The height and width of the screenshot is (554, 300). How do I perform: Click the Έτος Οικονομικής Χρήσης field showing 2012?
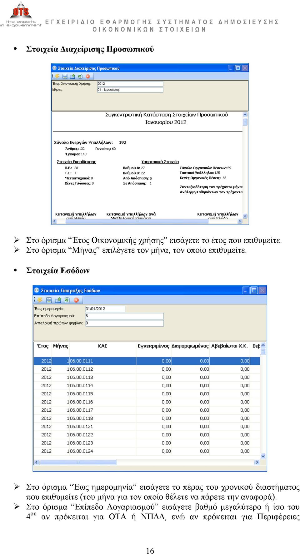click(130, 84)
